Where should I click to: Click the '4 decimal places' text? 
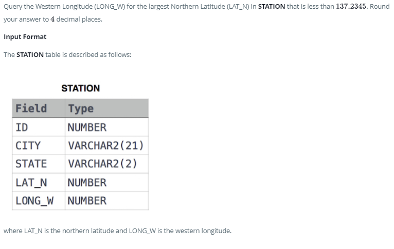(77, 20)
